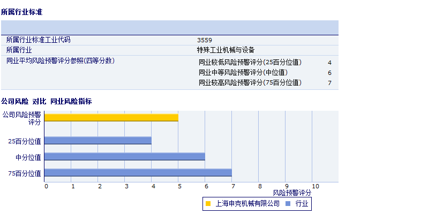Click the 上海申克机械有限公司 legend label

coord(247,204)
